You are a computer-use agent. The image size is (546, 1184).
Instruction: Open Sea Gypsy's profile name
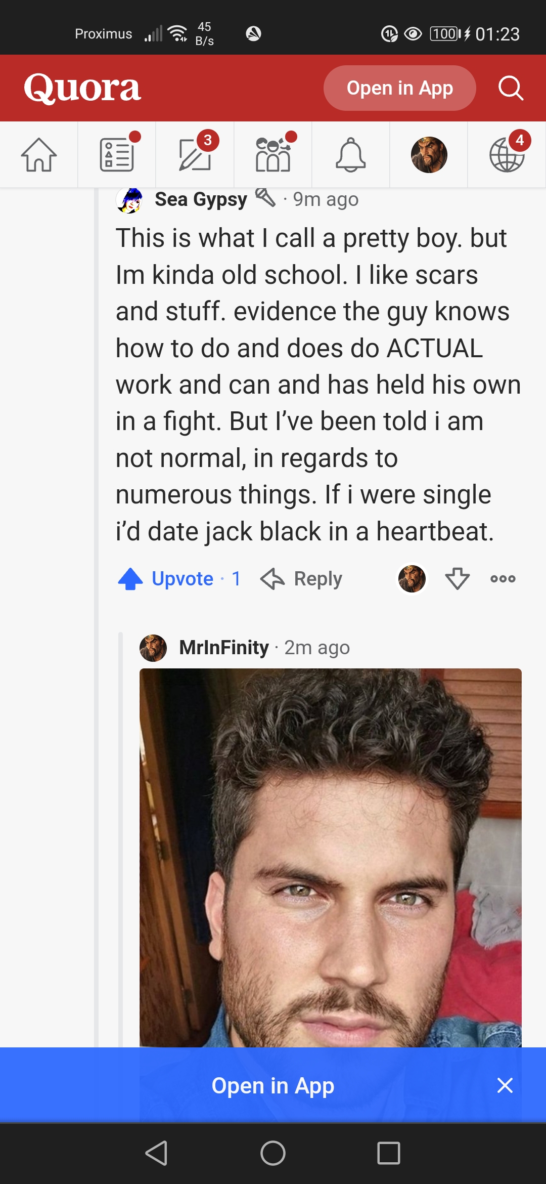(201, 199)
